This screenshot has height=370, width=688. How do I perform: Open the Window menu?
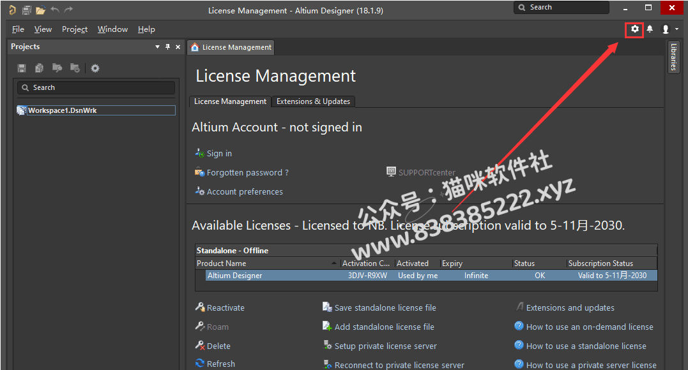(x=113, y=29)
